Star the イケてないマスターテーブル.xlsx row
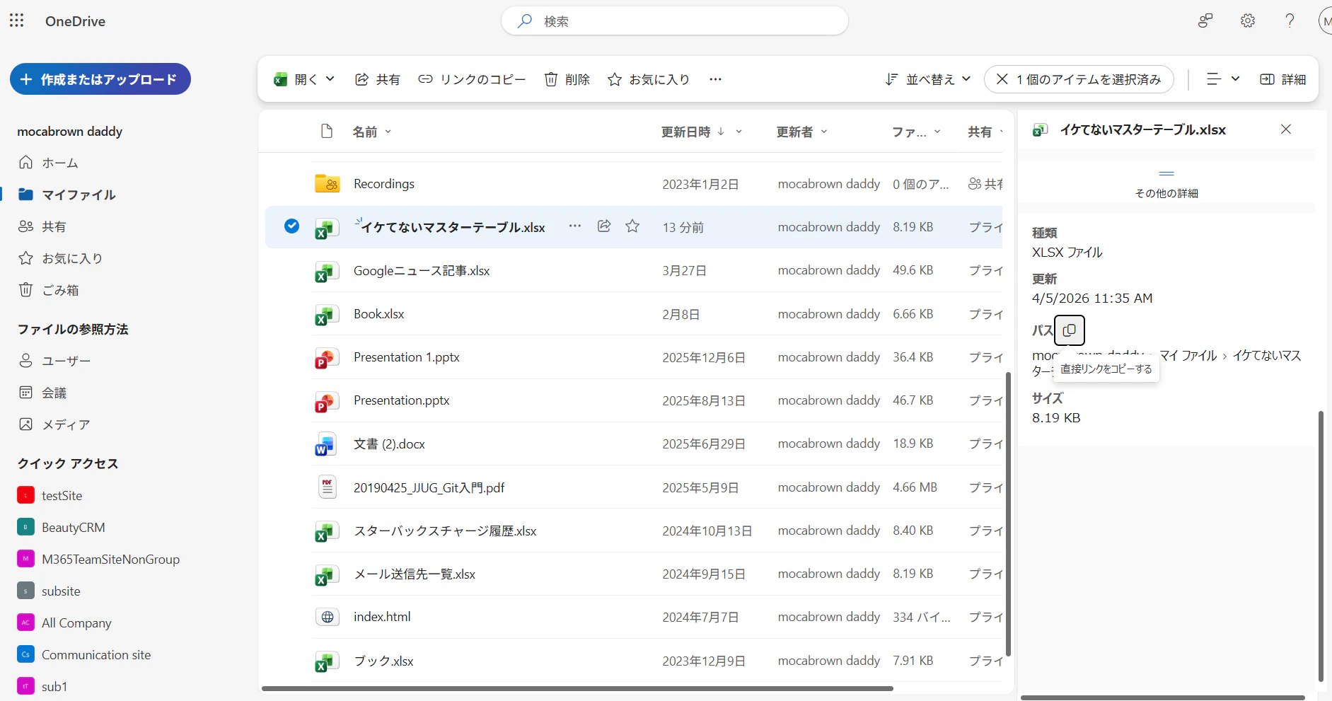The width and height of the screenshot is (1332, 701). (x=632, y=226)
